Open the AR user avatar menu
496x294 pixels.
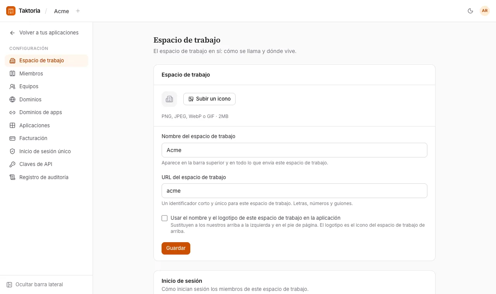(x=485, y=11)
